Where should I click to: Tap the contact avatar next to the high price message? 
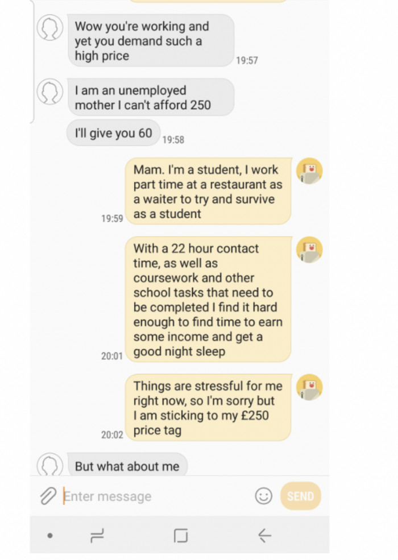pos(50,27)
